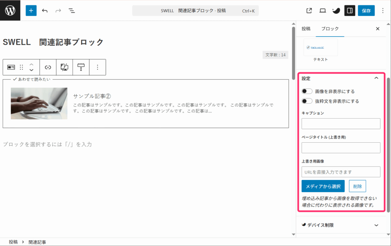391x246 pixels.
Task: Click the sample article laptop thumbnail
Action: coord(39,103)
